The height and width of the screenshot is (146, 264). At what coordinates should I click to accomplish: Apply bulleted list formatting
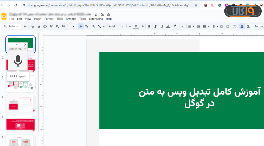coord(204,27)
